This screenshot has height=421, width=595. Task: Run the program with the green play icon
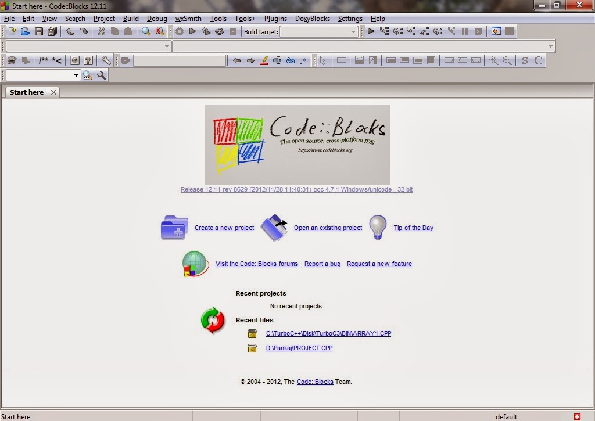(x=193, y=31)
